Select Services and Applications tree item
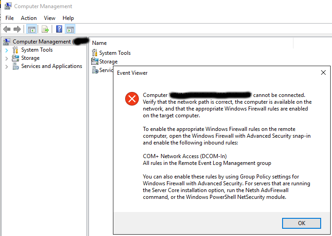332x236 pixels. click(x=51, y=66)
